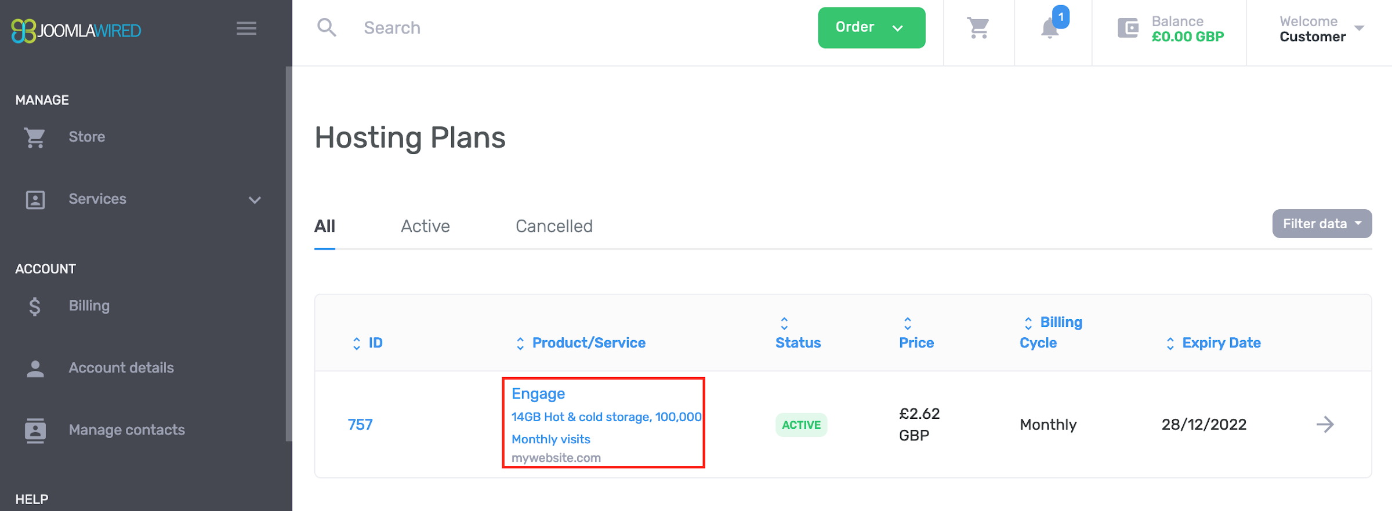Sort the table by Product/Service column
This screenshot has width=1392, height=511.
588,343
